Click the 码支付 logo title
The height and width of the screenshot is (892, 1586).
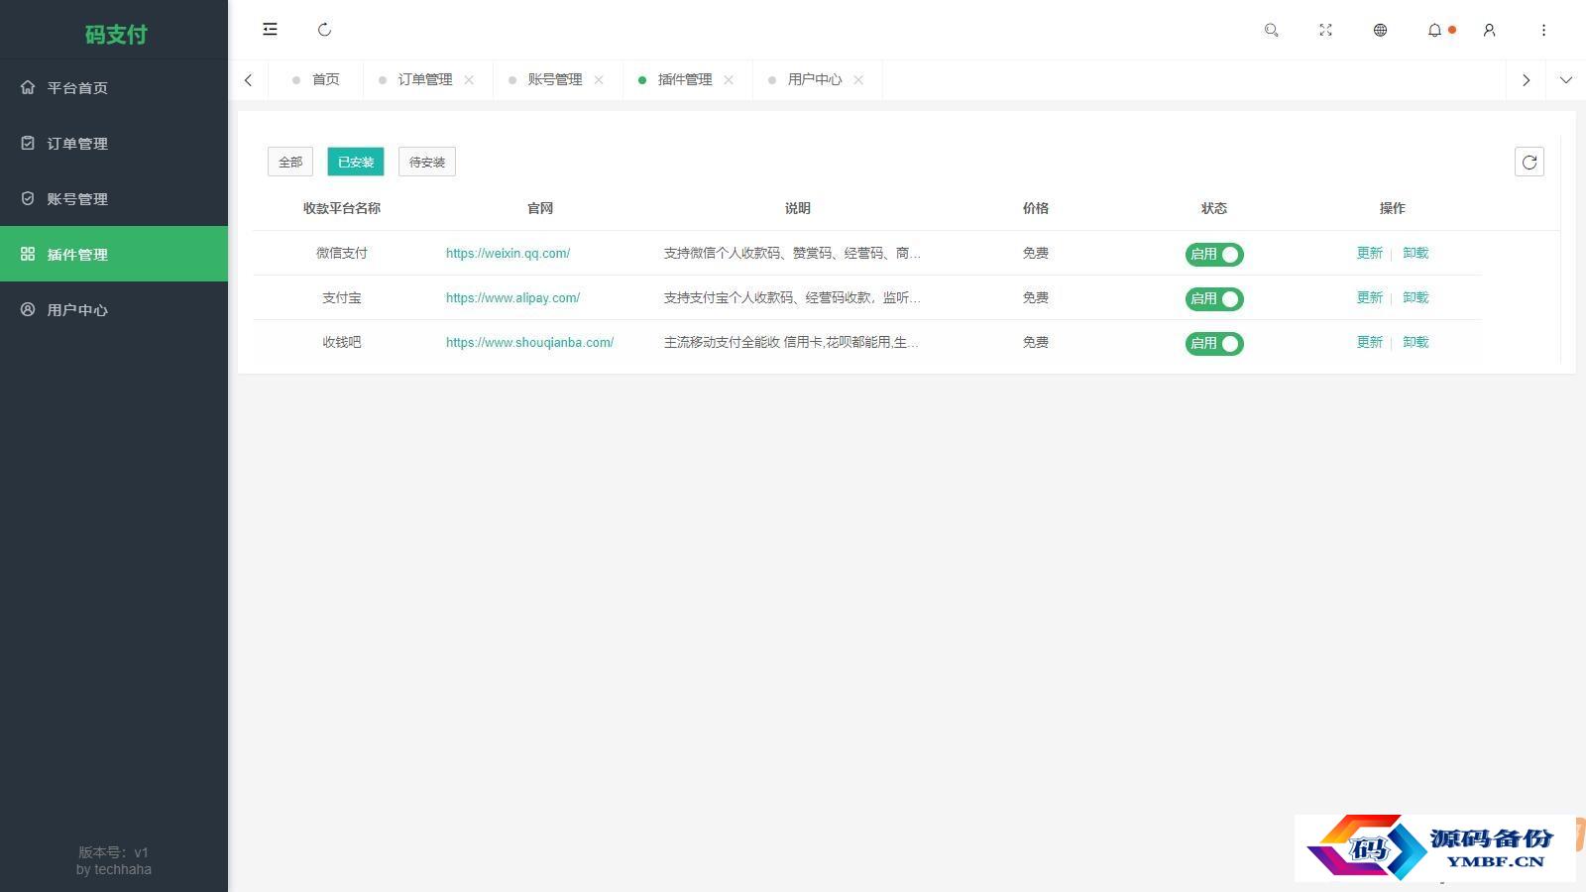click(x=116, y=34)
